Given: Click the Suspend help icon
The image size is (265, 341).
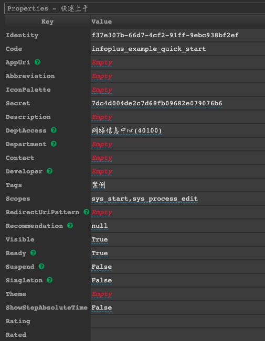Looking at the screenshot, I should [41, 267].
